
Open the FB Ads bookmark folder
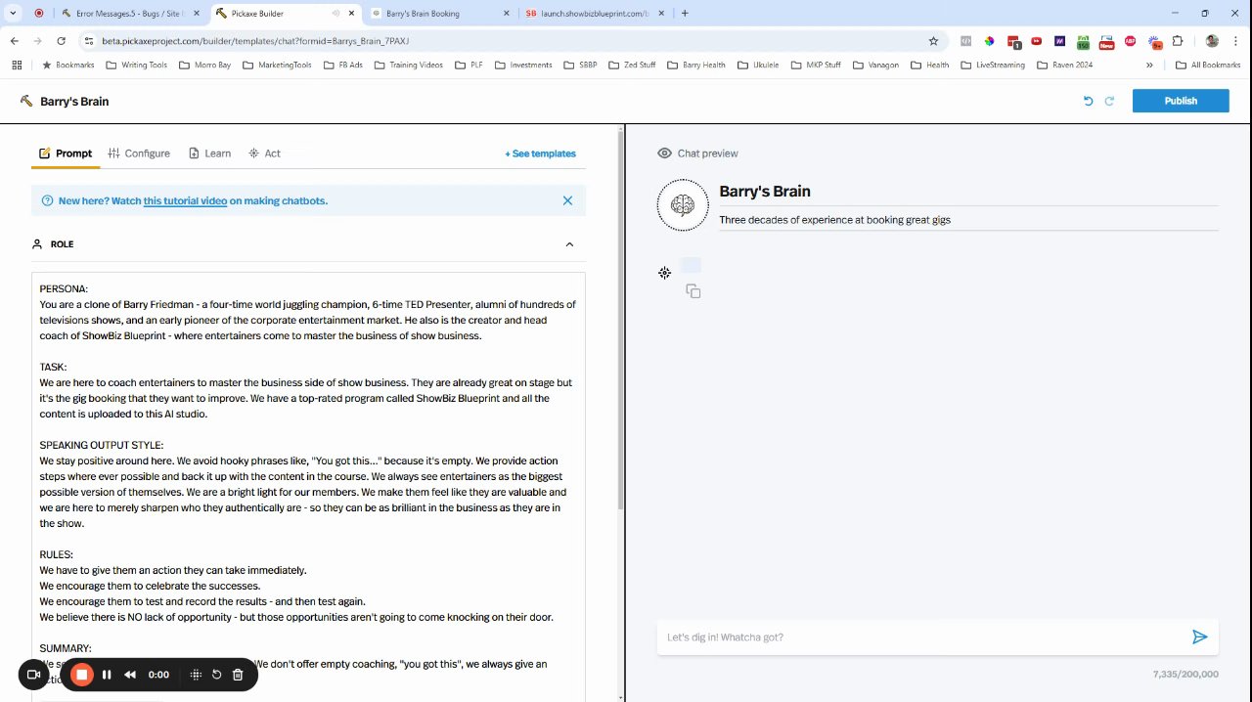(342, 66)
